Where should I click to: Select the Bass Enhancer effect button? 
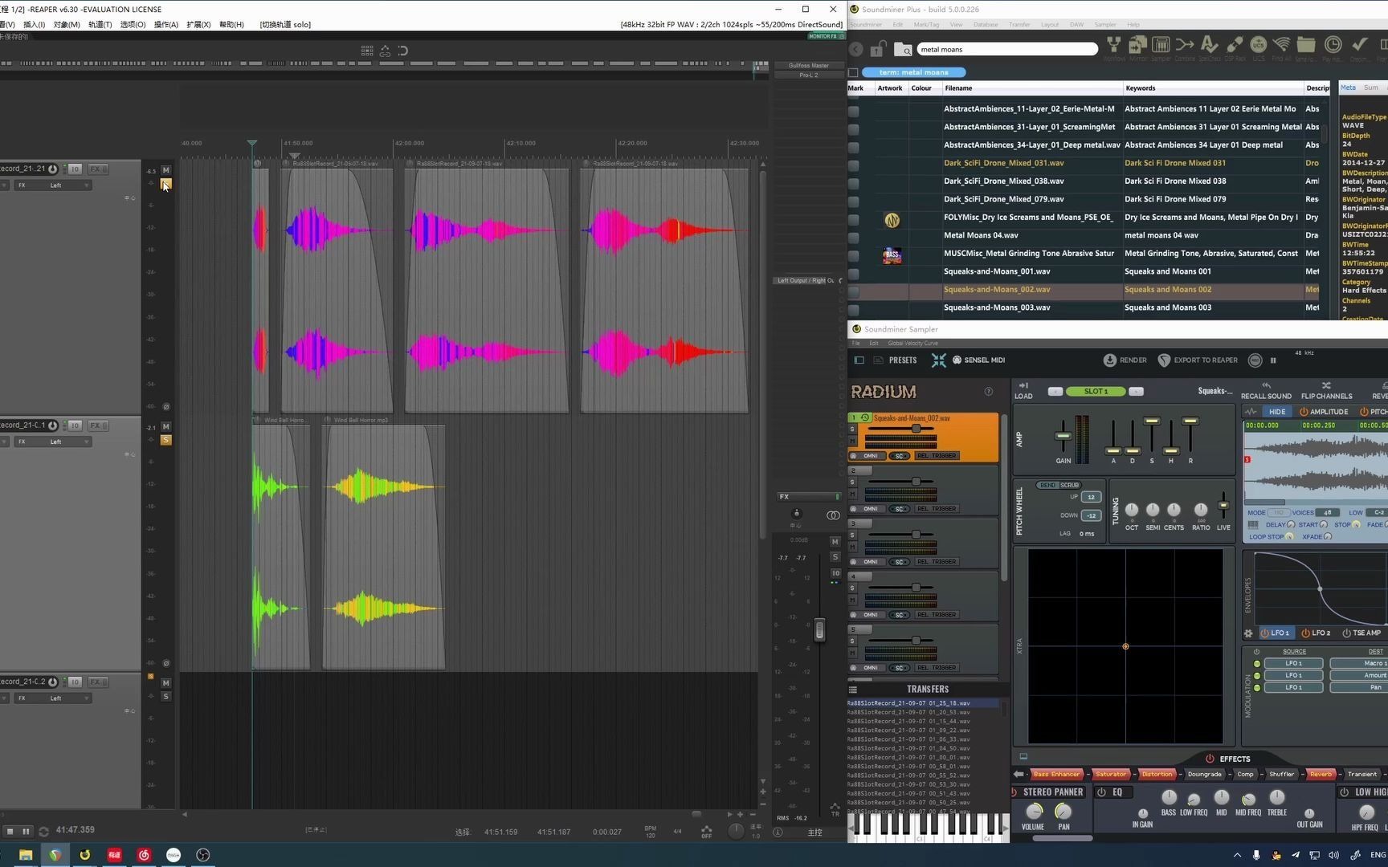[1056, 775]
